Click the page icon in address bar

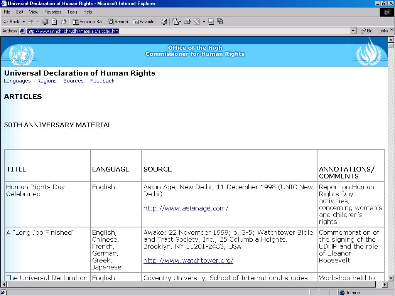[23, 31]
